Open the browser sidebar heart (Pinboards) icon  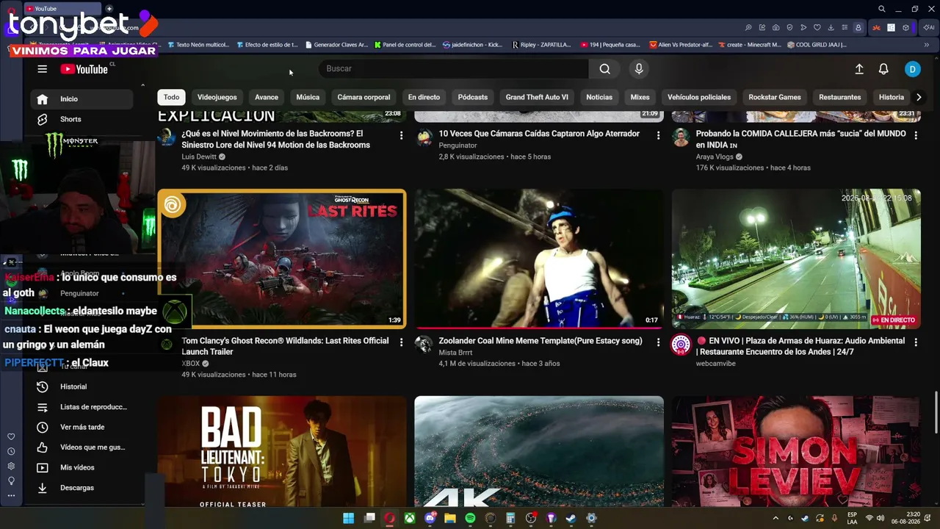pos(11,437)
